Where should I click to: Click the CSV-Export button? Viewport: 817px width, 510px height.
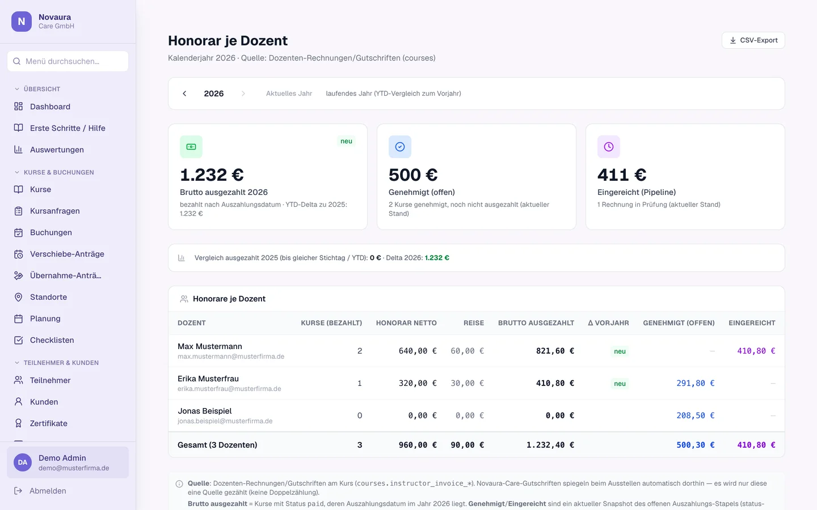753,40
